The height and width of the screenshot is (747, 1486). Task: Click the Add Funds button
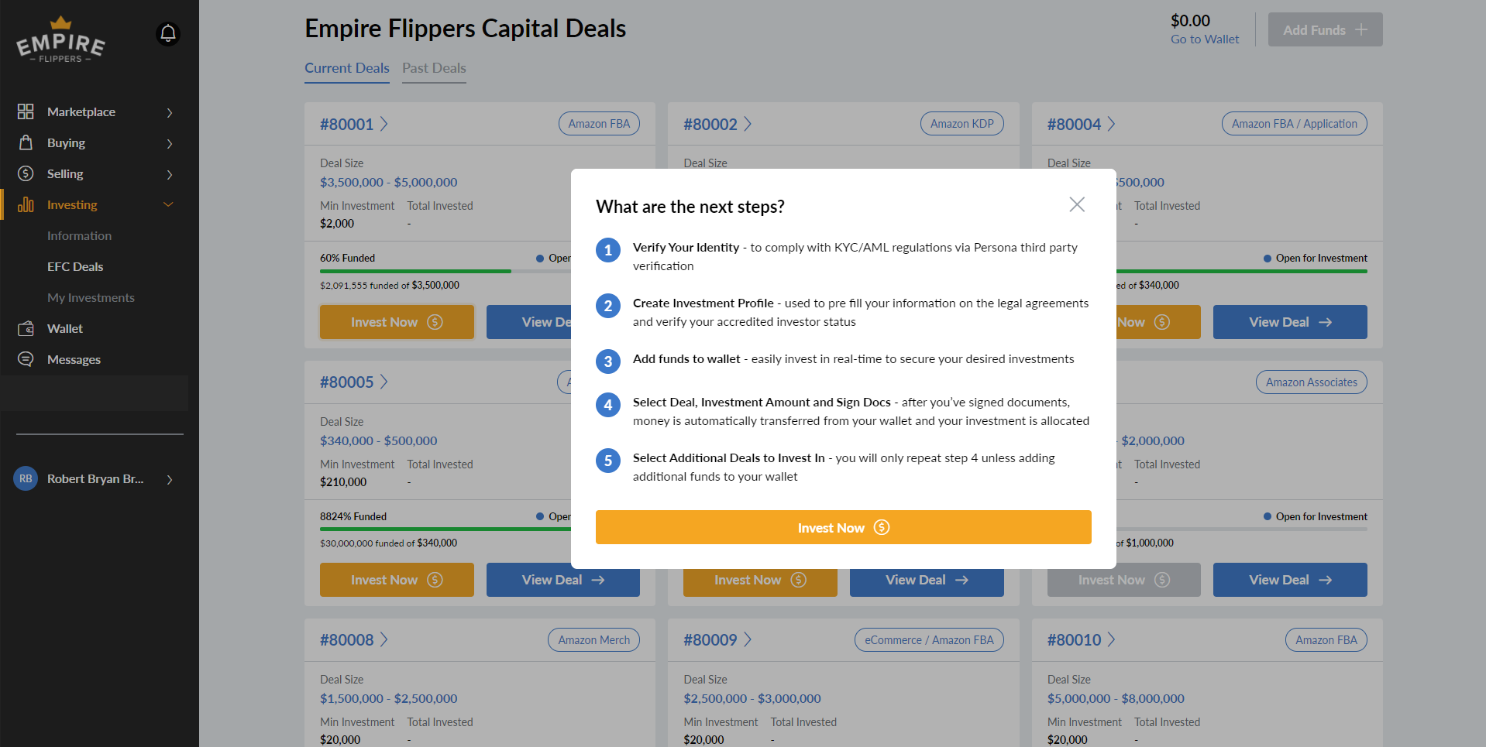click(x=1325, y=29)
